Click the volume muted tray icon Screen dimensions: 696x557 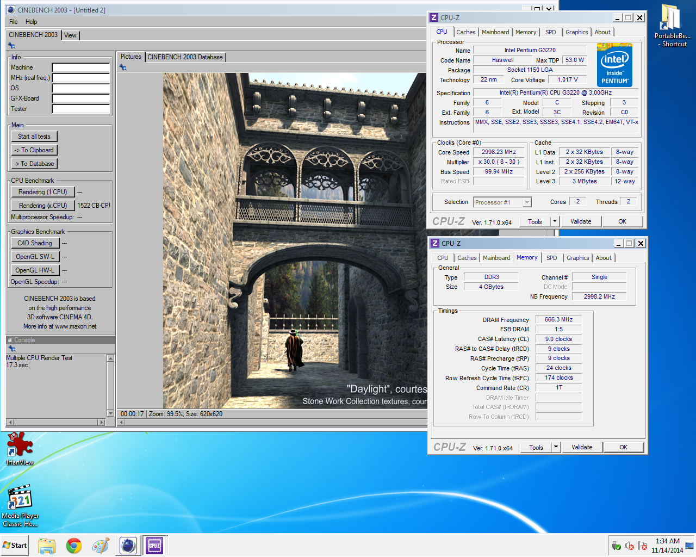(630, 546)
